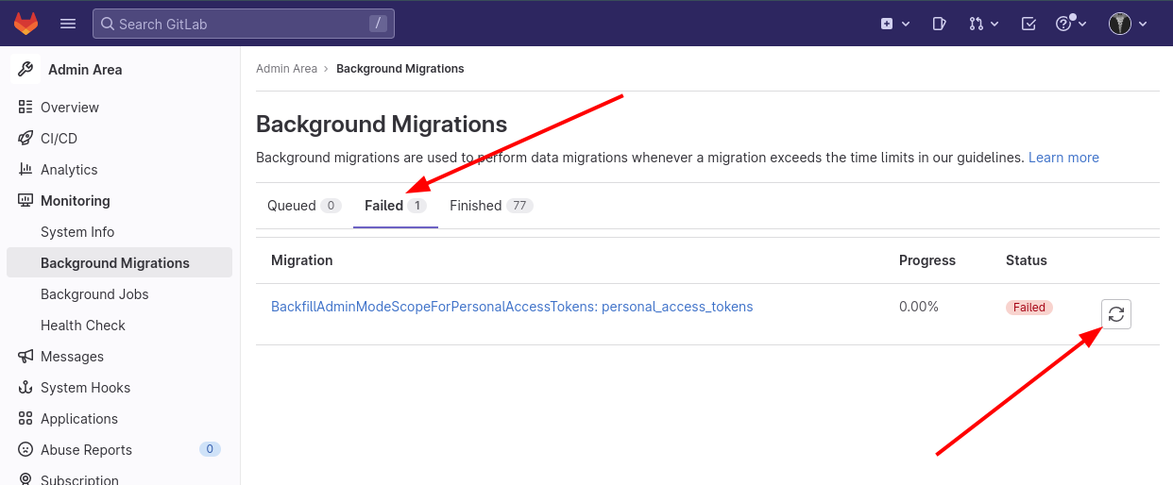The image size is (1173, 485).
Task: Open the GitLab home logo
Action: click(25, 24)
